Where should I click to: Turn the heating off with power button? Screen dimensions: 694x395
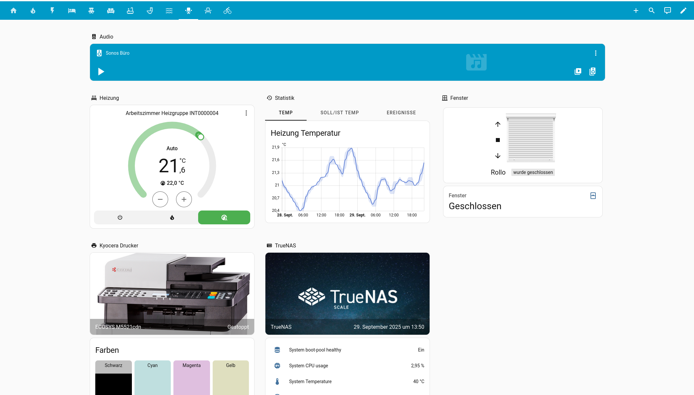pos(120,217)
